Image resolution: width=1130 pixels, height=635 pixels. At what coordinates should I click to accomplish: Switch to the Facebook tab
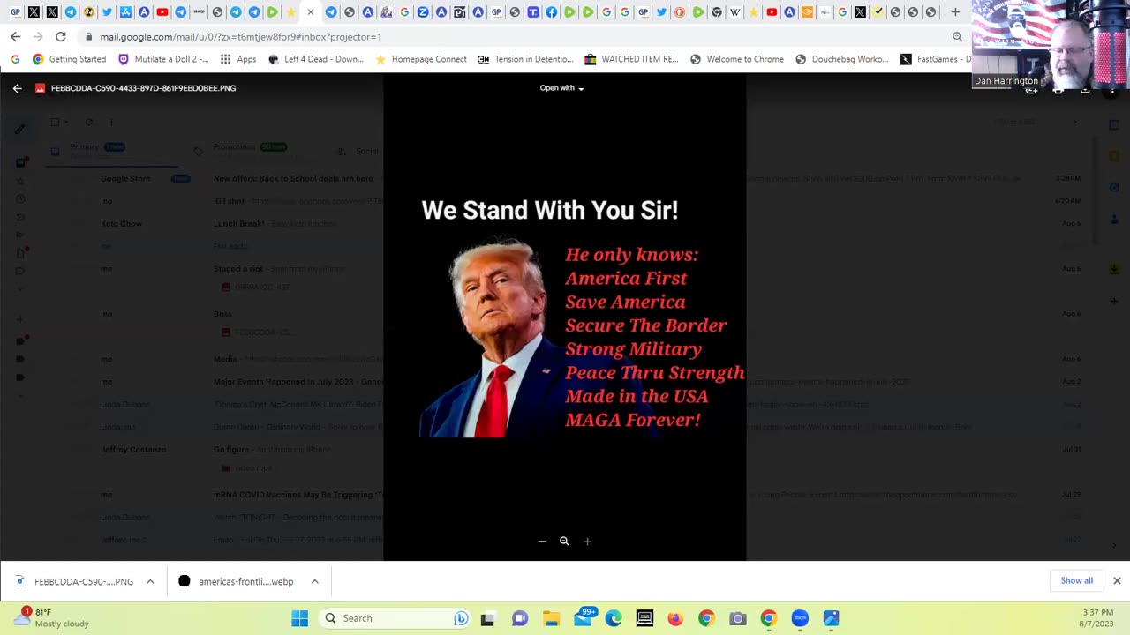551,12
